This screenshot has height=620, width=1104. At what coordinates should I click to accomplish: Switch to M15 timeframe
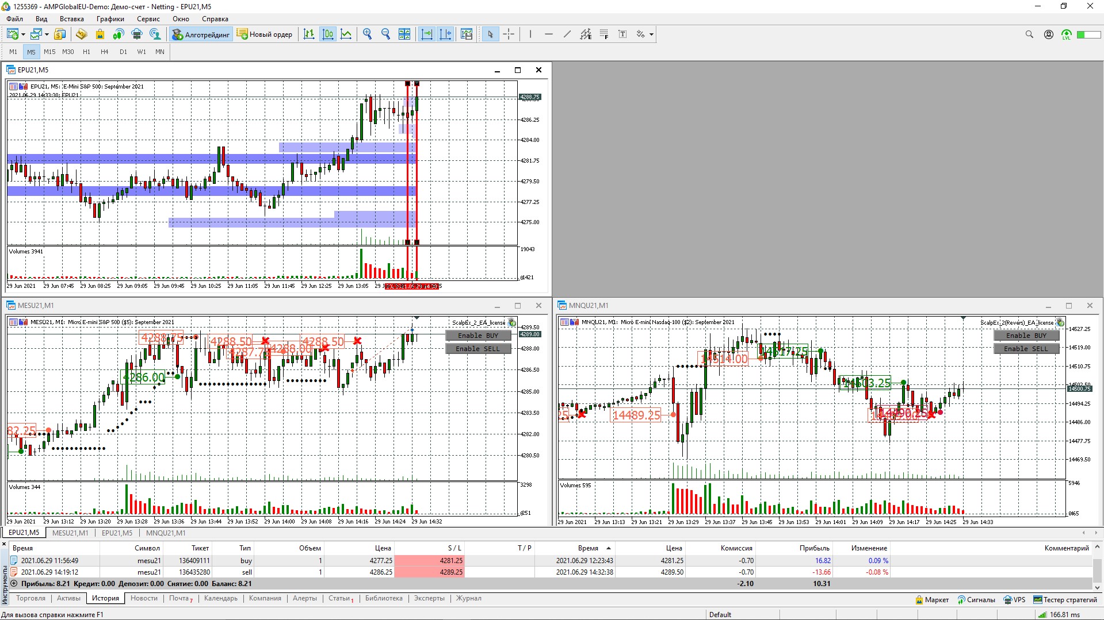point(49,52)
